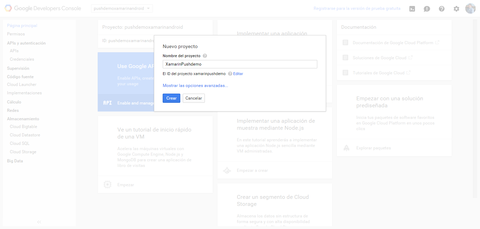Click the Crear button
Viewport: 480px width, 229px height.
[x=171, y=98]
